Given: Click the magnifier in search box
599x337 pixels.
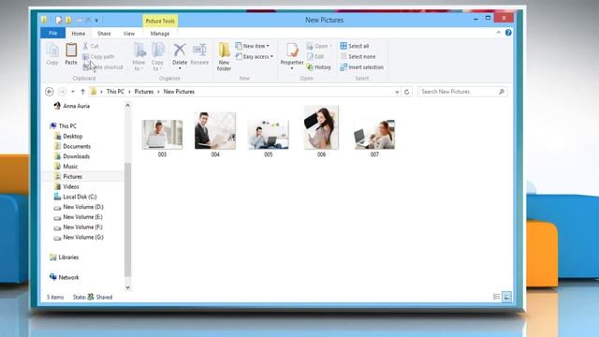Looking at the screenshot, I should [502, 92].
